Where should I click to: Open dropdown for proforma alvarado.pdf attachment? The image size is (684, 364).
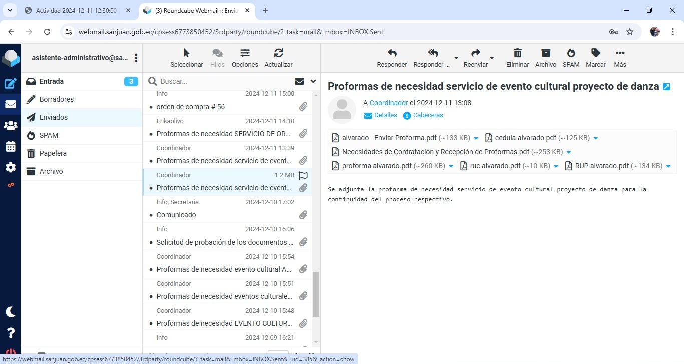point(451,166)
